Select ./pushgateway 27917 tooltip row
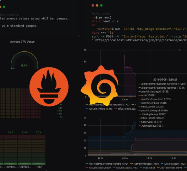This screenshot has height=171, width=187. [x=152, y=114]
